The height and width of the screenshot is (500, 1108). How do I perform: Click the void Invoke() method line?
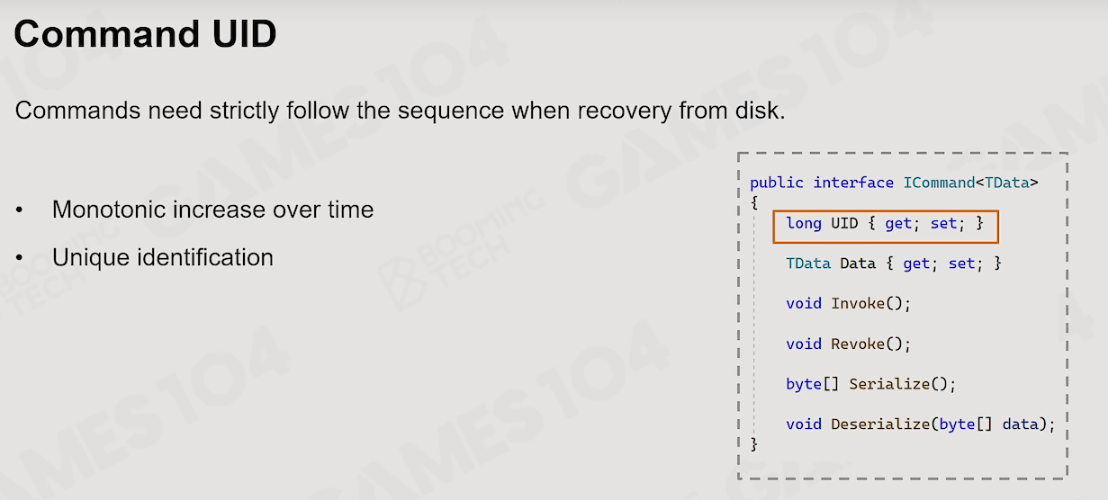click(848, 303)
